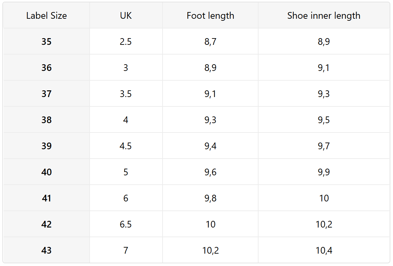This screenshot has width=393, height=266.
Task: Click the Shoe inner length header
Action: point(324,16)
